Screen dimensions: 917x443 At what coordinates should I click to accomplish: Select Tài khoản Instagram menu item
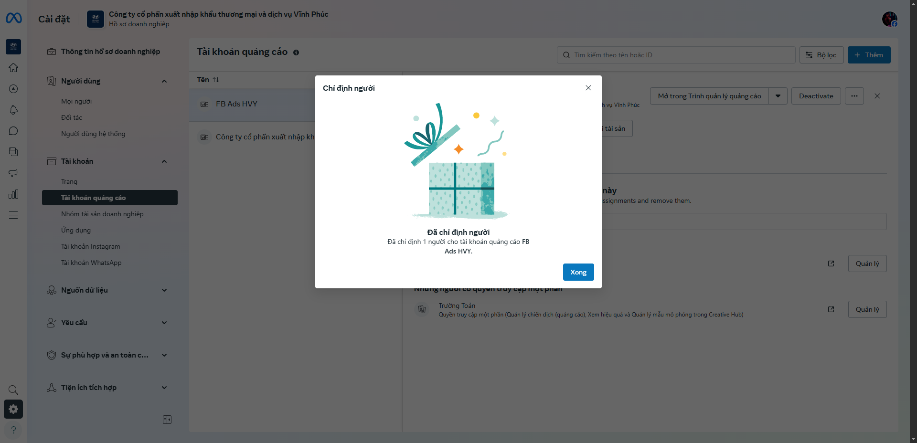click(x=91, y=246)
